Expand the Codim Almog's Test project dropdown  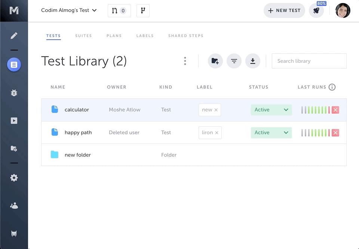click(69, 10)
